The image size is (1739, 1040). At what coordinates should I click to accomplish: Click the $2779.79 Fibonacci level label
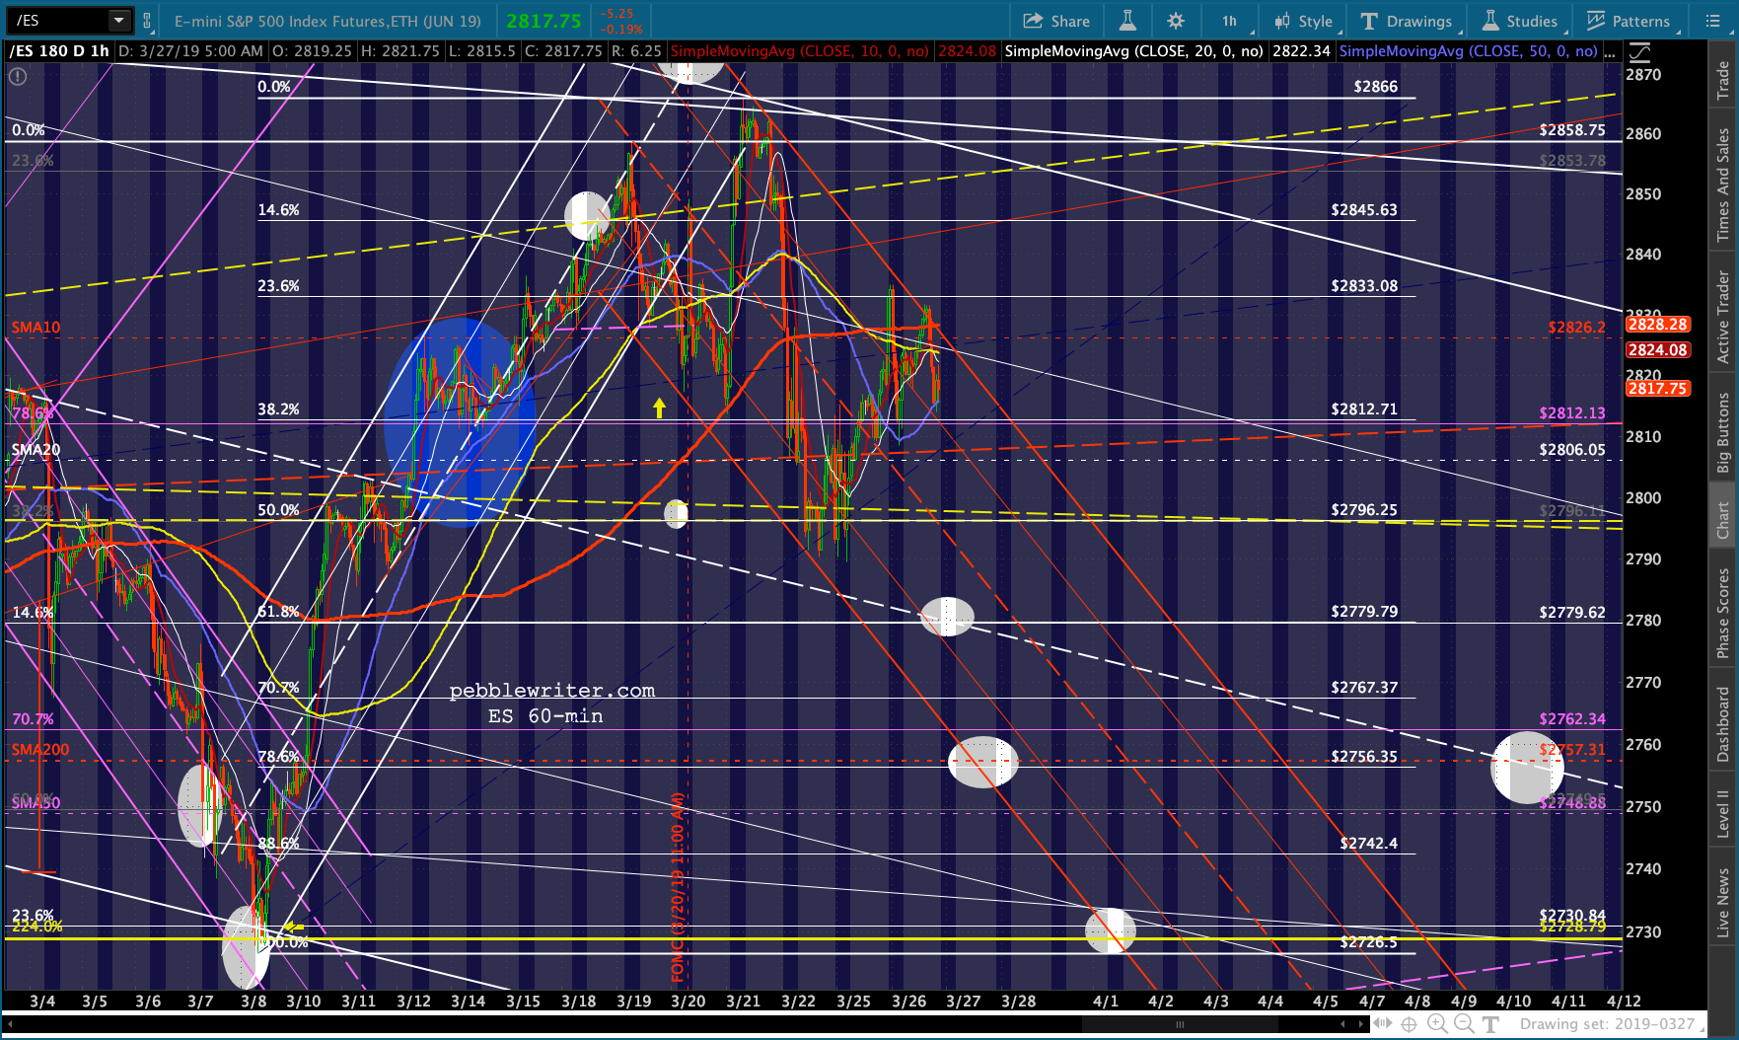click(1364, 612)
